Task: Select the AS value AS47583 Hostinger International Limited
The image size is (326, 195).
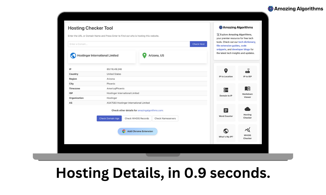Action: (128, 103)
